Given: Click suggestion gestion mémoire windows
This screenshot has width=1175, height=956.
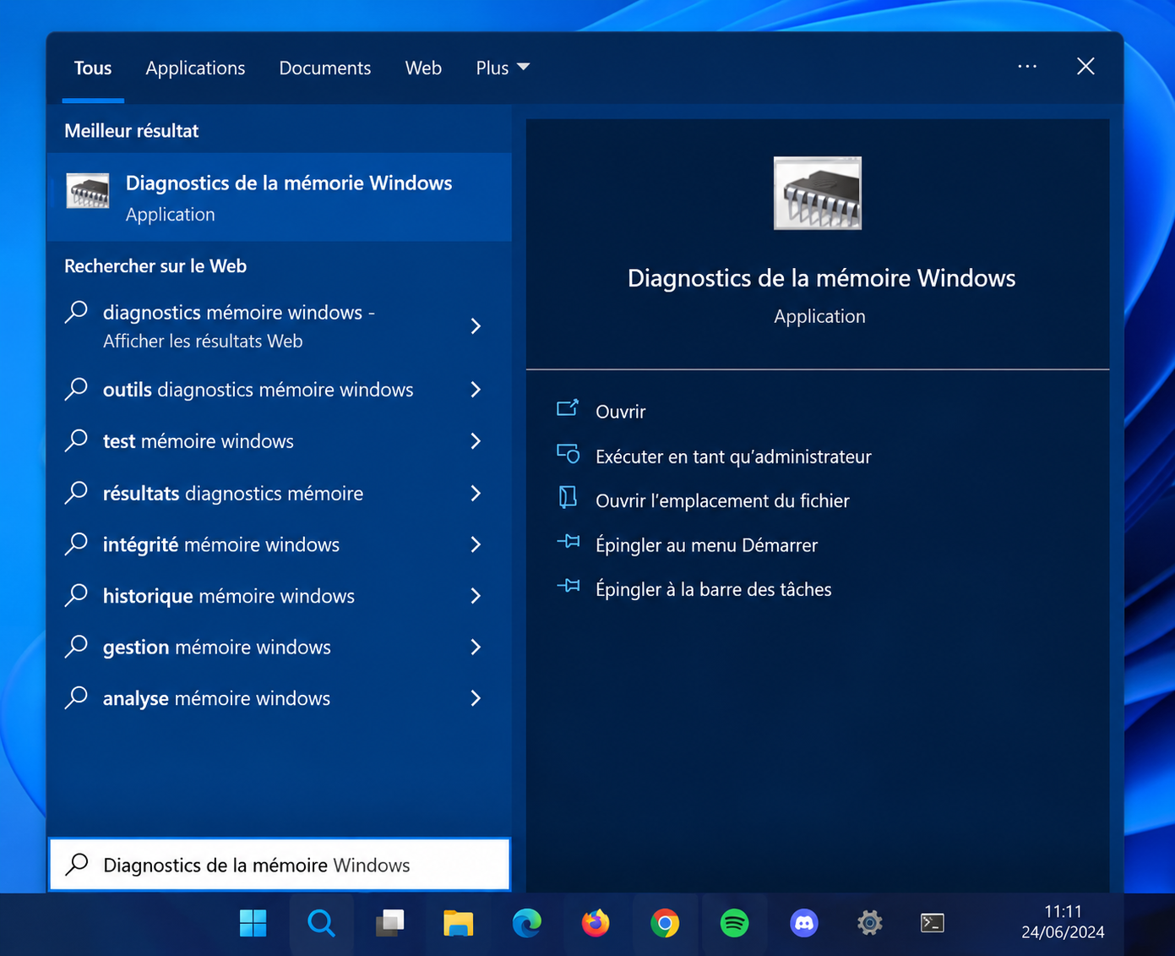Looking at the screenshot, I should tap(217, 647).
